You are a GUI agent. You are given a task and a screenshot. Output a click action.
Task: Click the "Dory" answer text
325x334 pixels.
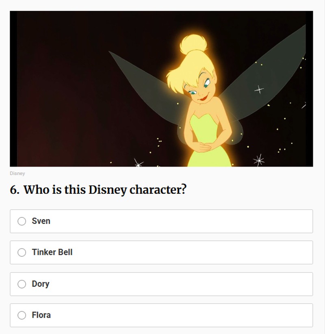(39, 284)
